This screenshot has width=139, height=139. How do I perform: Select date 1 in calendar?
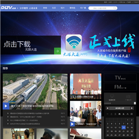click(127, 120)
